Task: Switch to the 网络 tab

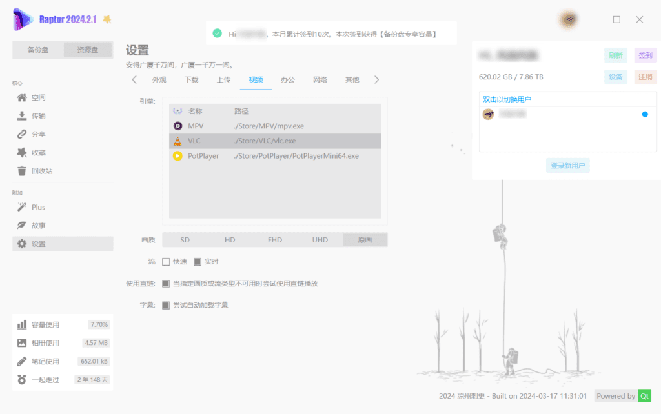Action: [x=320, y=79]
